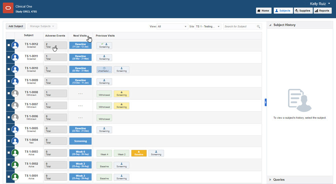Open Week 6 visit for TS 1-0003
336x184 pixels.
coord(80,153)
